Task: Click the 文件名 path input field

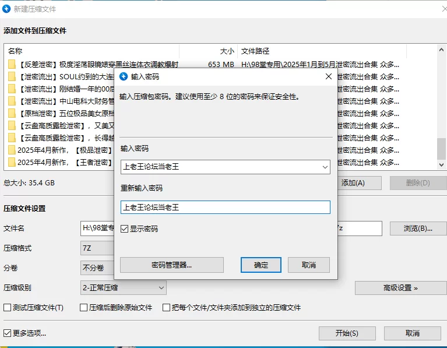Action: (x=97, y=228)
